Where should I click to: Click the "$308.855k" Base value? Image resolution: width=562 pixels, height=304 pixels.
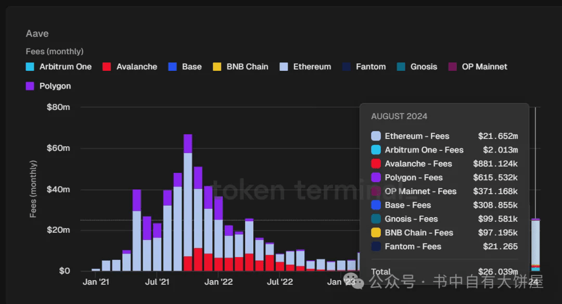(495, 205)
